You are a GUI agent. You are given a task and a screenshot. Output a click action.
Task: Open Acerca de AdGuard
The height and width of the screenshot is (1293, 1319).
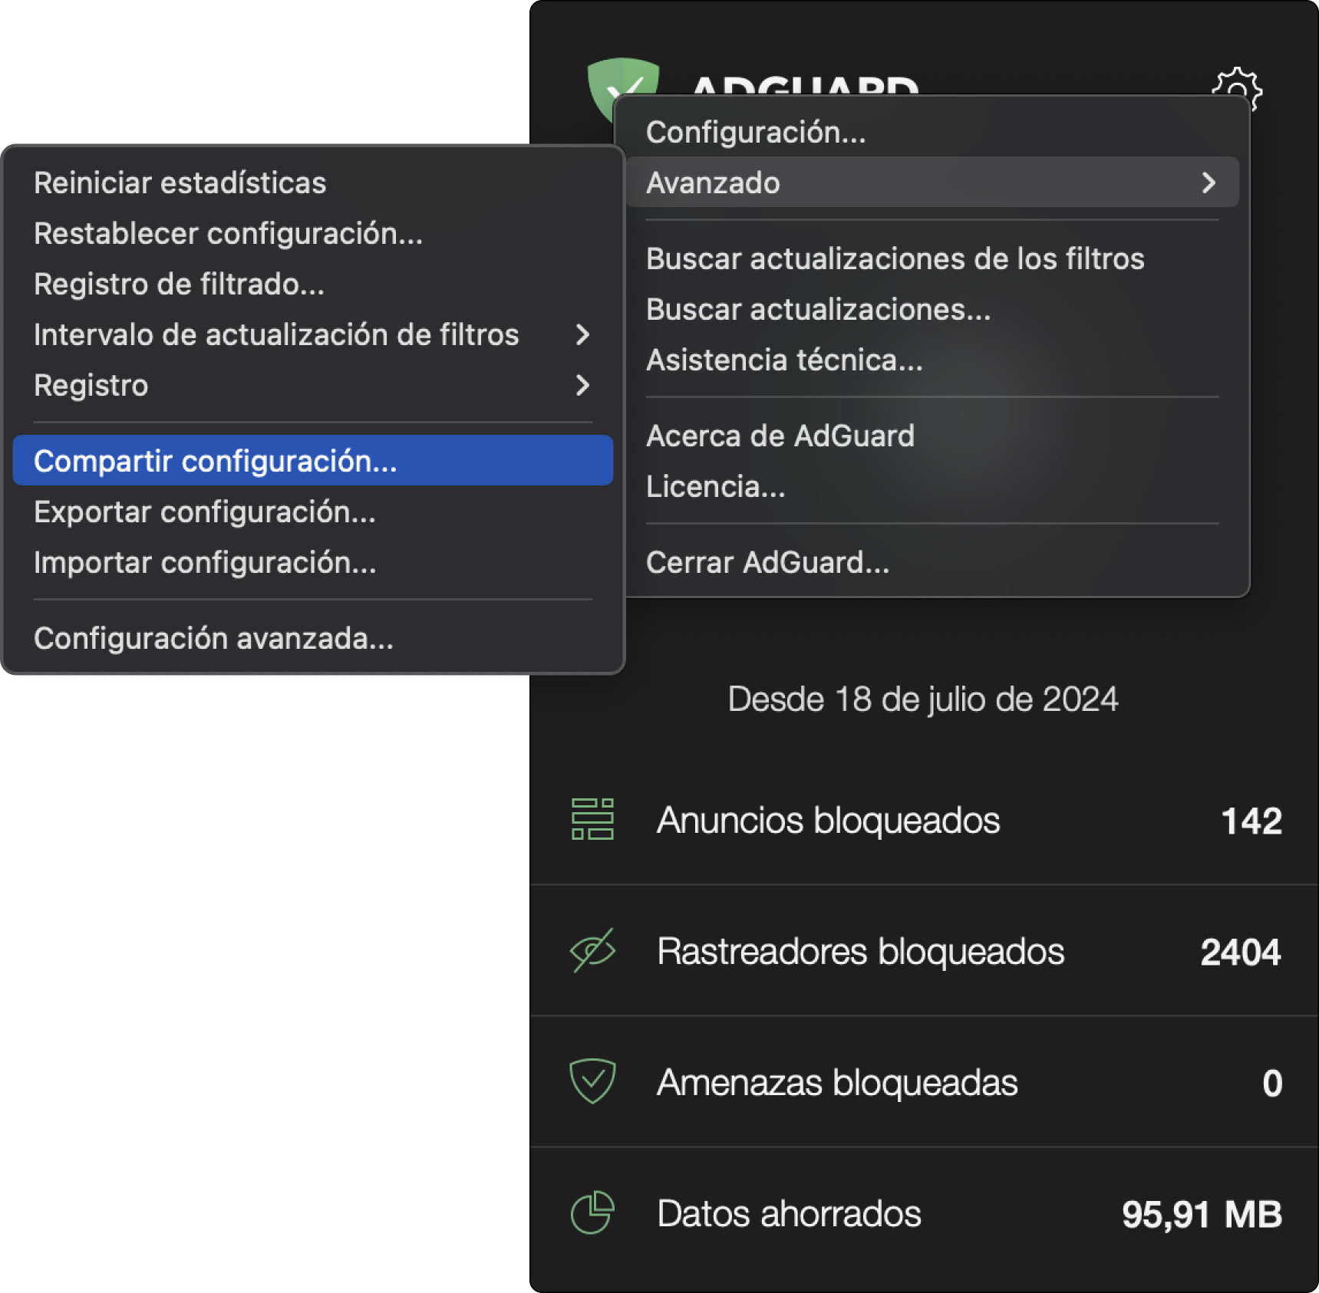tap(932, 436)
